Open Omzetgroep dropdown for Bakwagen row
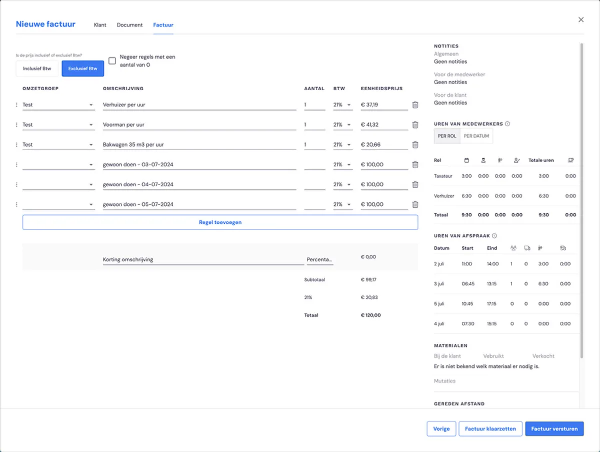 (58, 145)
